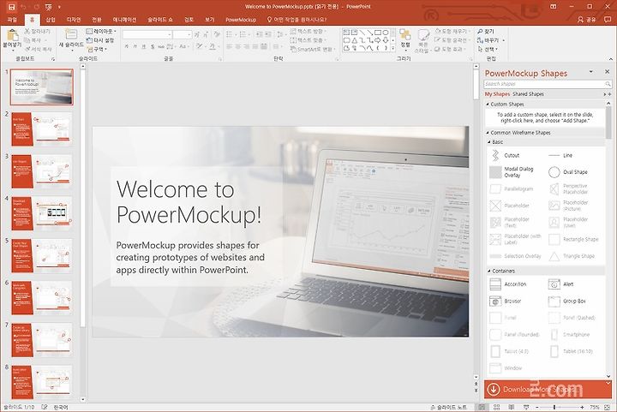The height and width of the screenshot is (412, 617).
Task: Click the zoom in plus button
Action: (582, 407)
